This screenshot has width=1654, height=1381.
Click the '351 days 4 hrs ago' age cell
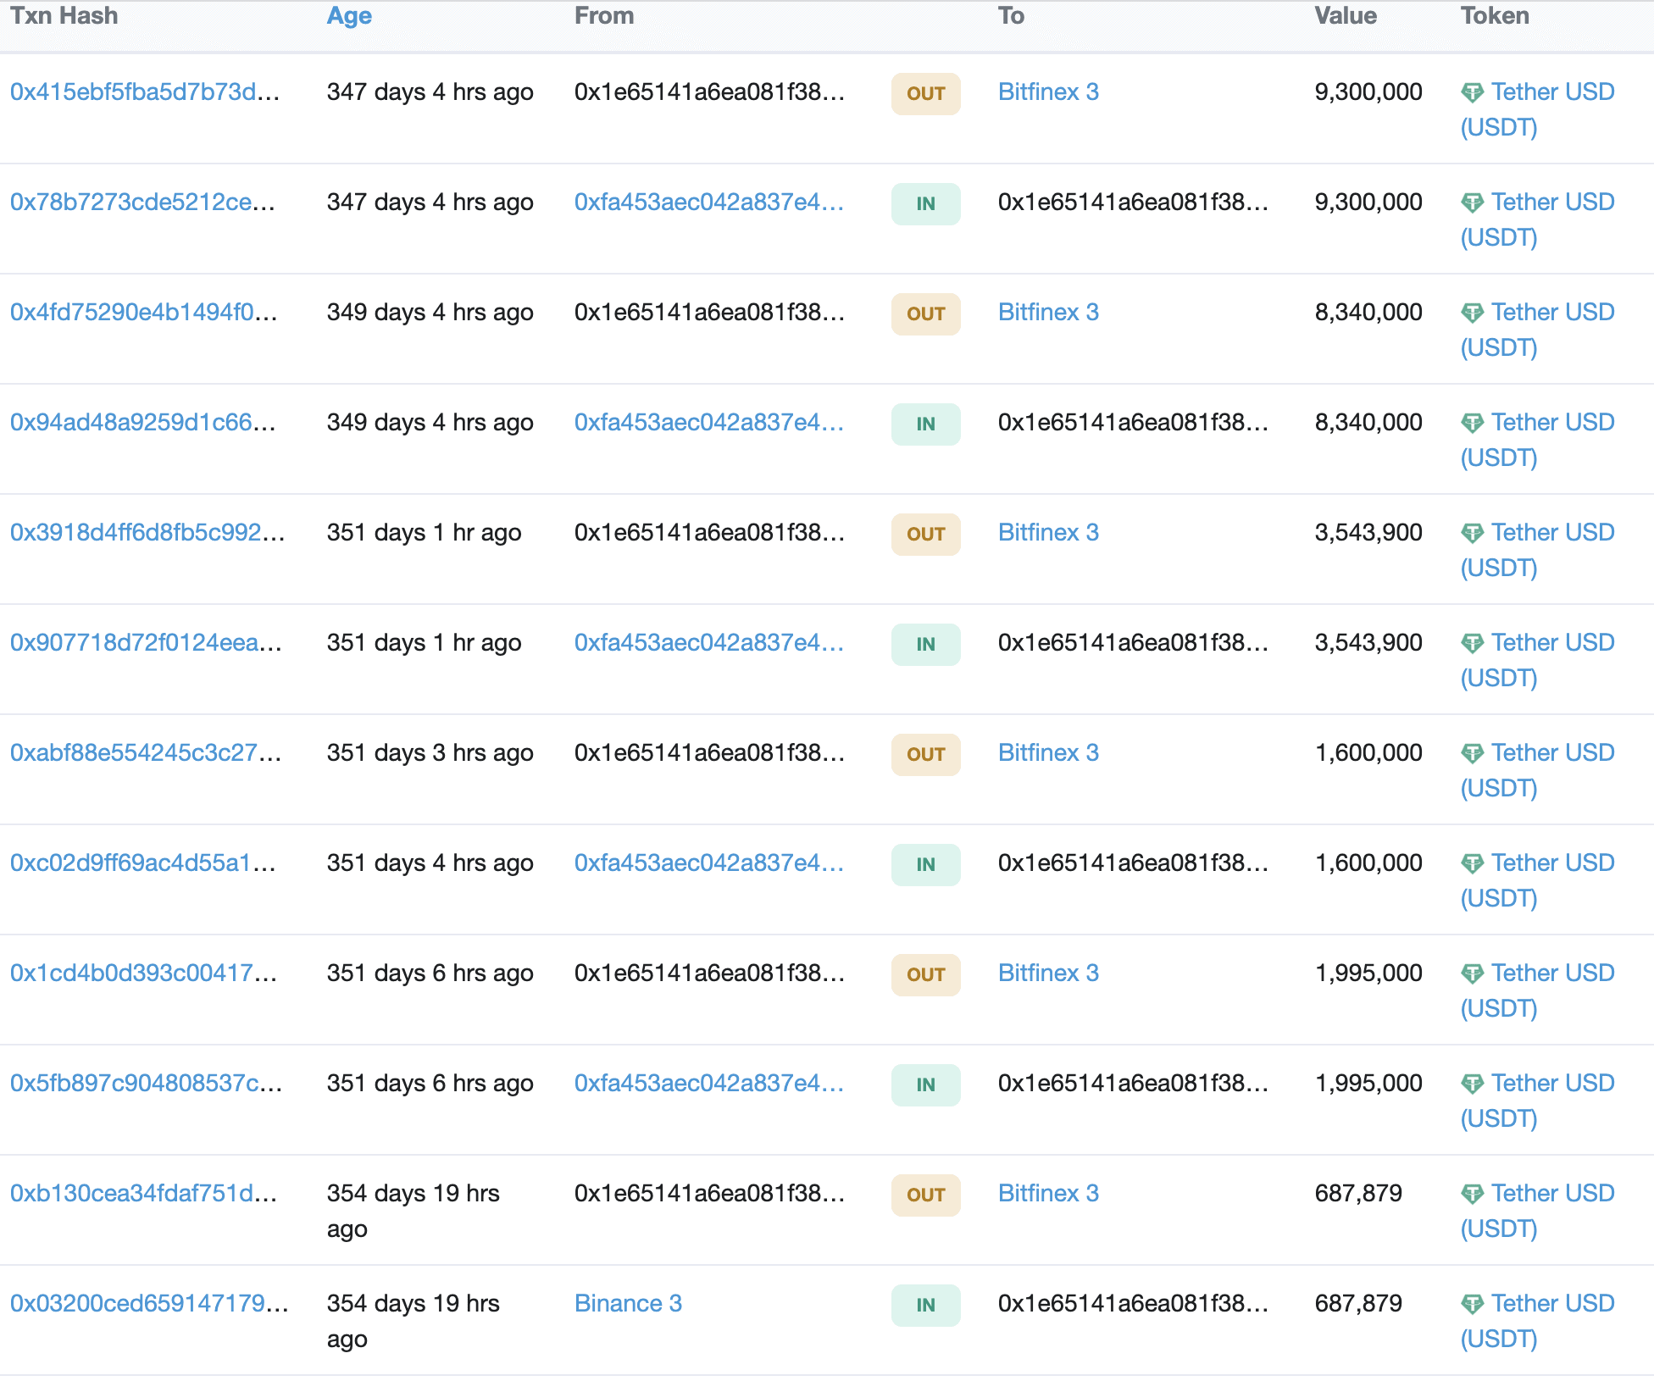coord(430,862)
